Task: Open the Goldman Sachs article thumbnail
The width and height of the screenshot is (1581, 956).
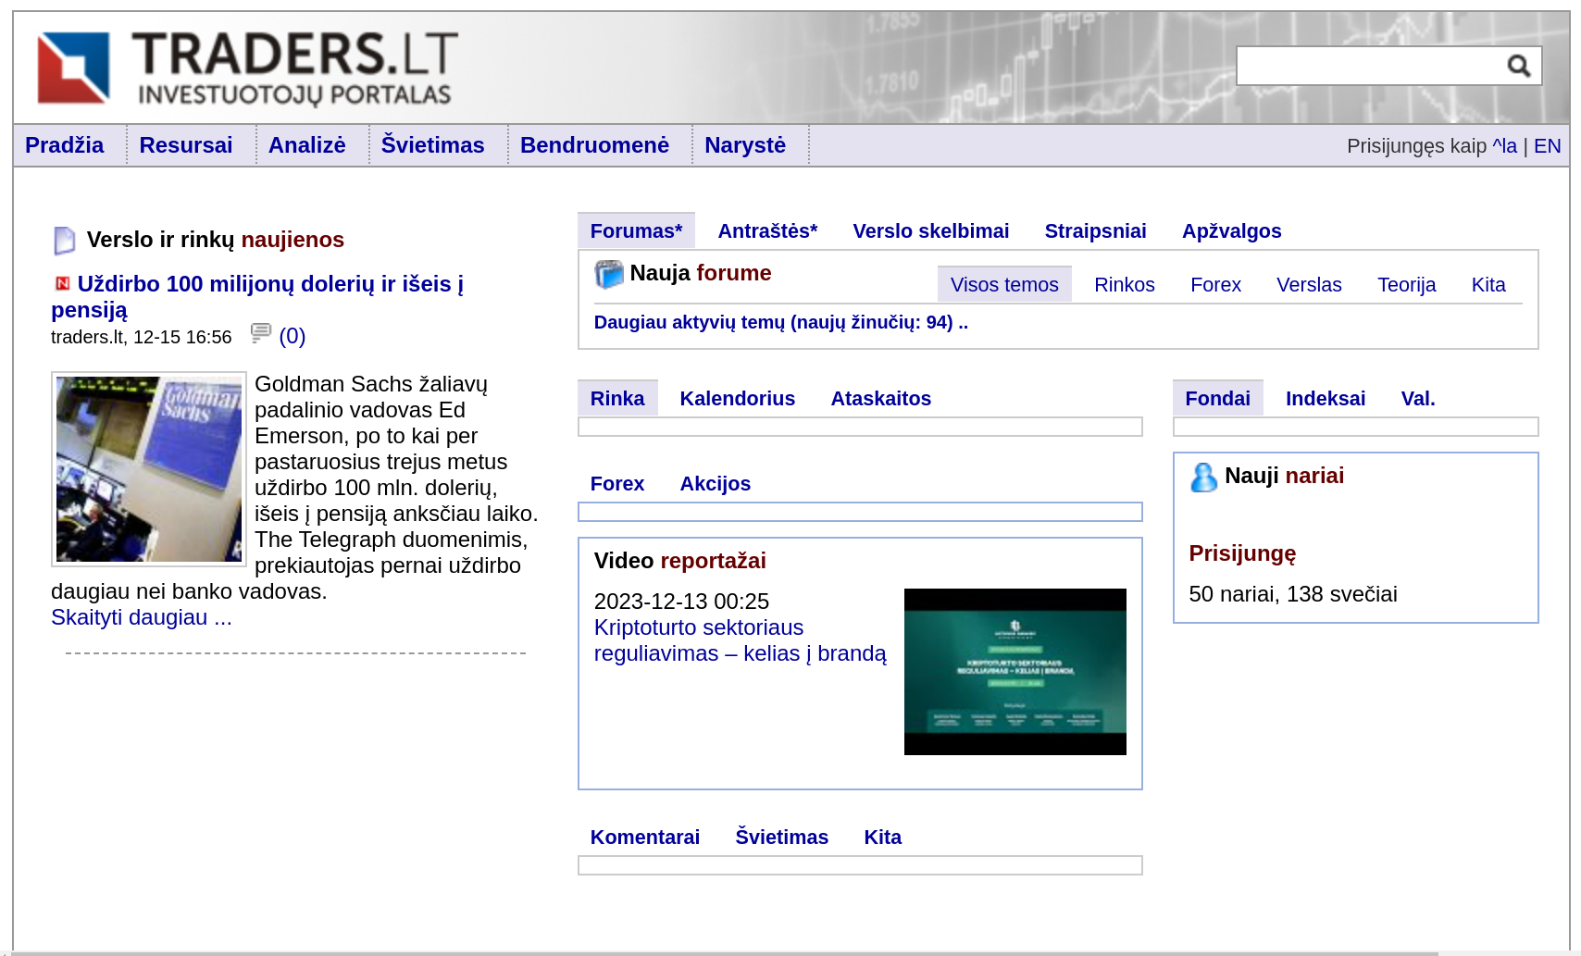Action: click(149, 469)
